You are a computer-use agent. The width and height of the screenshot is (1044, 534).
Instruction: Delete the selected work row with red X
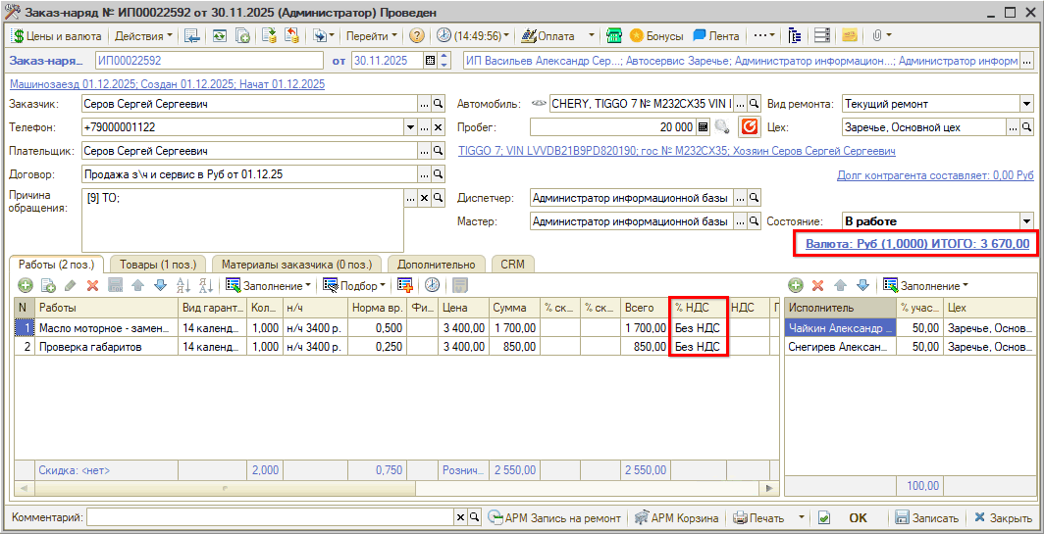click(x=93, y=285)
